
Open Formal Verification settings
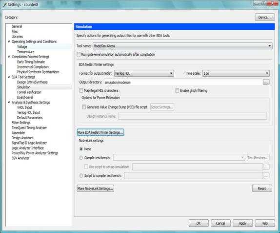pyautogui.click(x=29, y=92)
